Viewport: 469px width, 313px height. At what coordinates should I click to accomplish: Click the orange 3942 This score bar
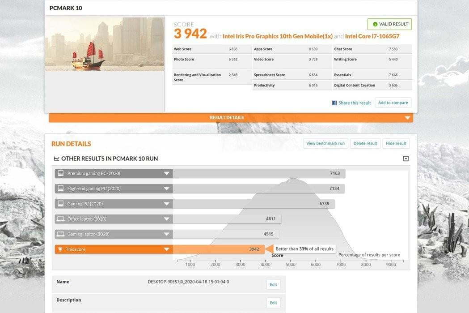tap(219, 249)
